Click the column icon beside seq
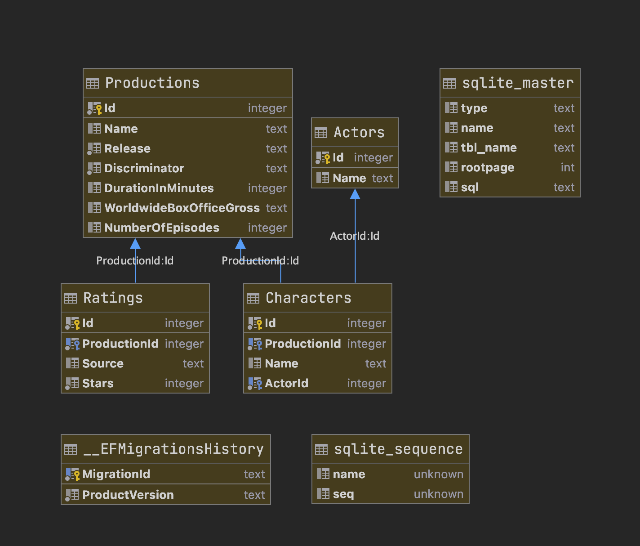 click(323, 494)
